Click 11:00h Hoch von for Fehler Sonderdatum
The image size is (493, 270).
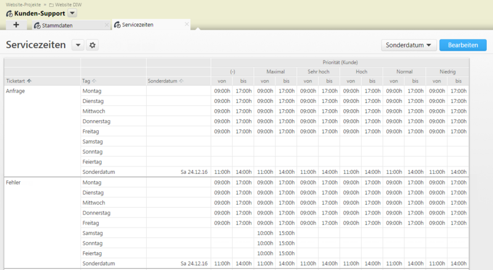coord(351,263)
